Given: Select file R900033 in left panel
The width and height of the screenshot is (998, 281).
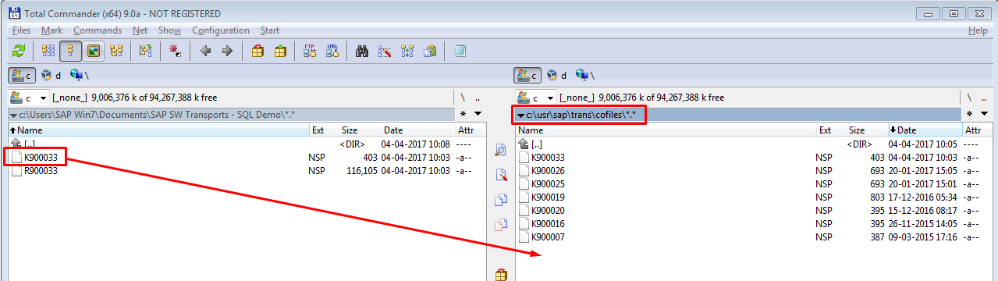Looking at the screenshot, I should pyautogui.click(x=40, y=170).
